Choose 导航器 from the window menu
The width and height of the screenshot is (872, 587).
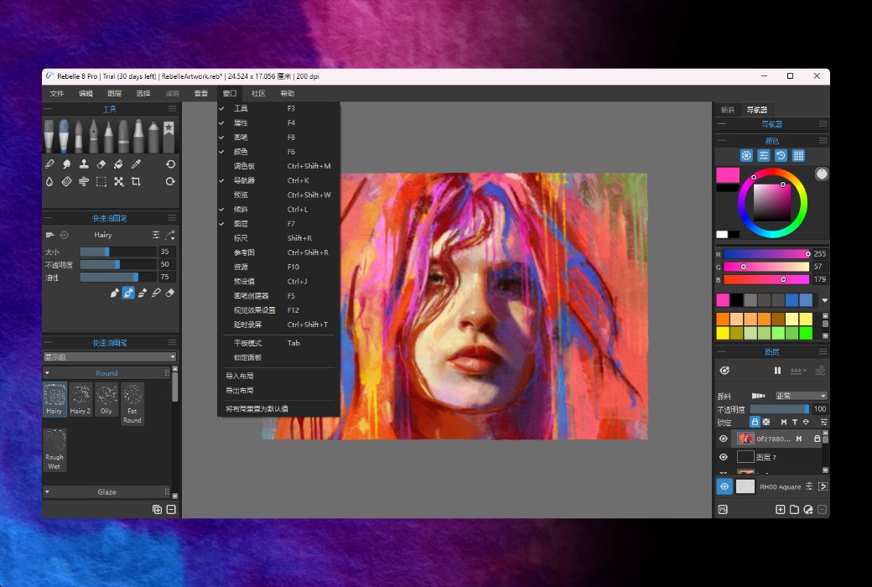pos(244,180)
